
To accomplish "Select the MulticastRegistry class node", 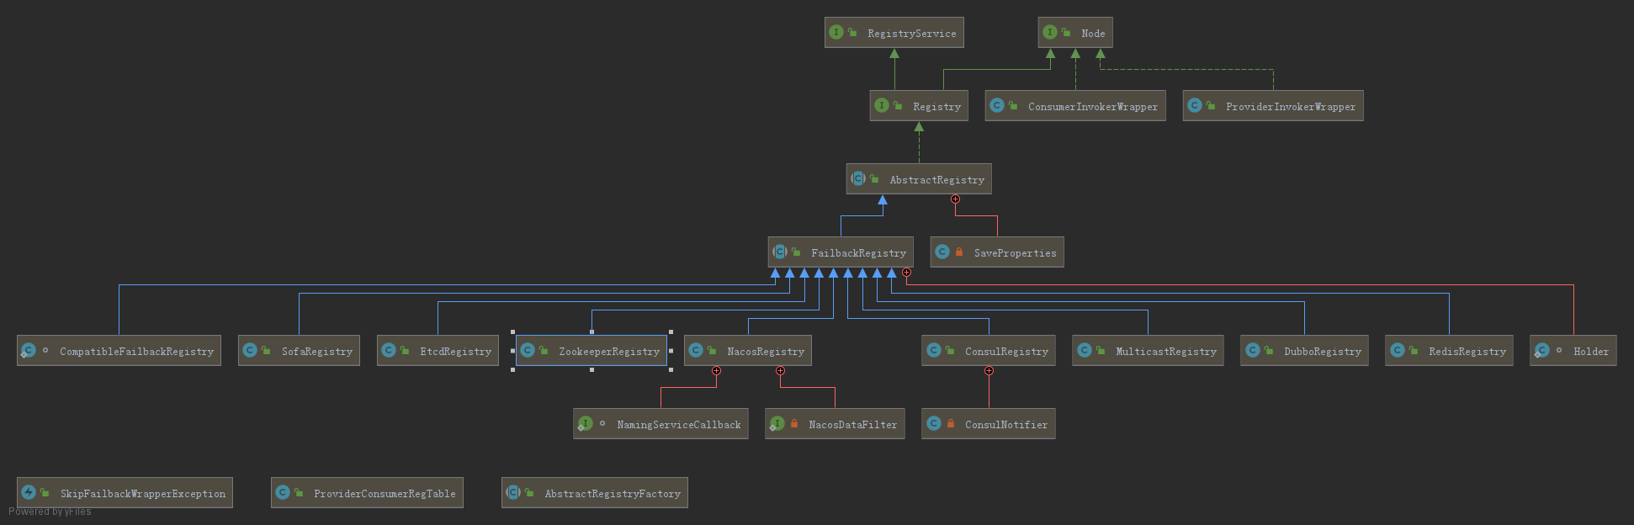I will (1165, 352).
